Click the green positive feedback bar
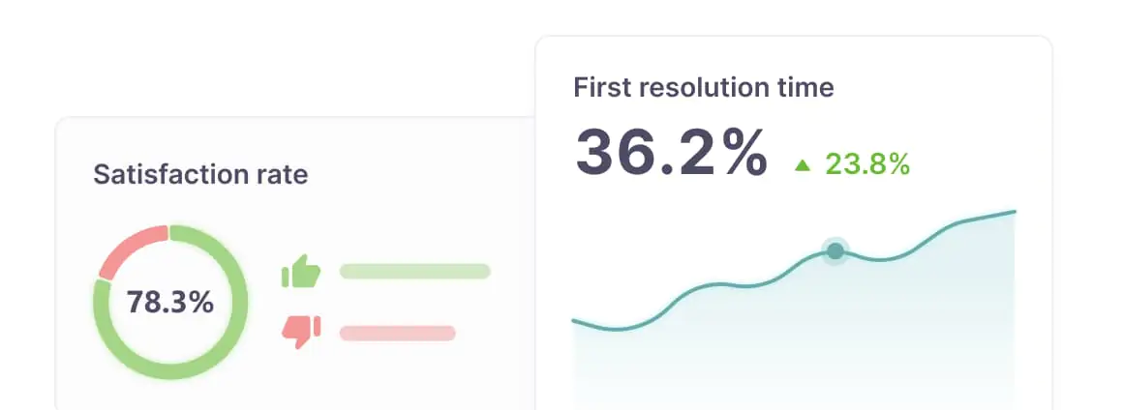This screenshot has width=1123, height=410. (414, 271)
